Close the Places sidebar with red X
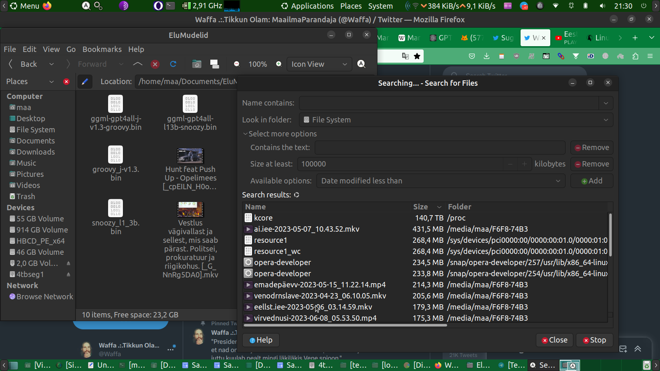This screenshot has height=371, width=660. (x=66, y=82)
